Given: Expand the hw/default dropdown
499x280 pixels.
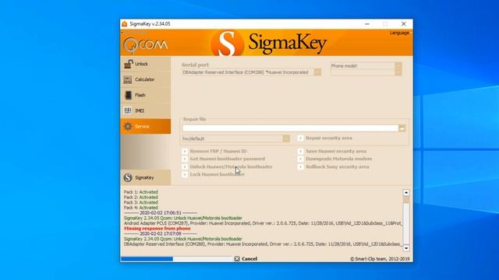Looking at the screenshot, I should 286,138.
